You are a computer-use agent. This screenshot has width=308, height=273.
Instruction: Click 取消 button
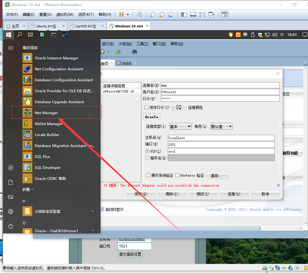[265, 194]
